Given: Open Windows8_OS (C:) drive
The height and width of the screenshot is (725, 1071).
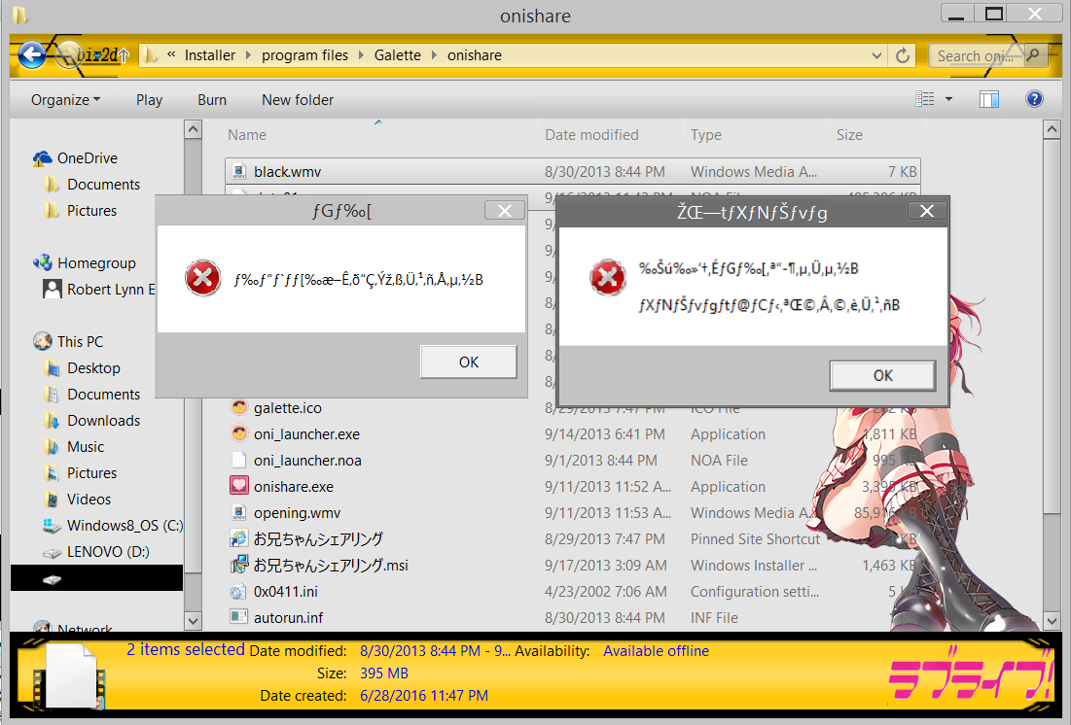Looking at the screenshot, I should [125, 526].
